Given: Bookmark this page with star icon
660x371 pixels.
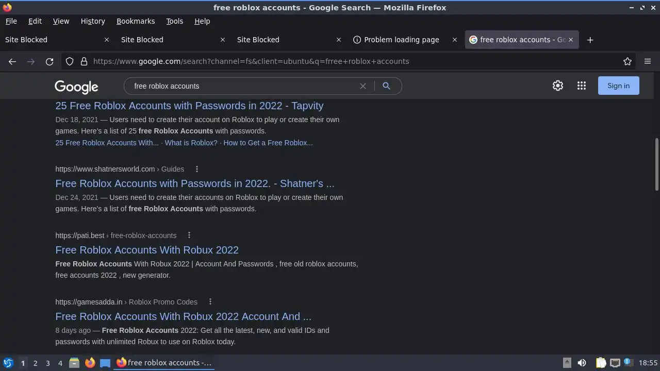Looking at the screenshot, I should [x=628, y=61].
